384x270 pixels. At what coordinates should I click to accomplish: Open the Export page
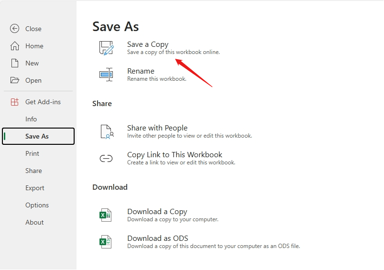pyautogui.click(x=35, y=188)
